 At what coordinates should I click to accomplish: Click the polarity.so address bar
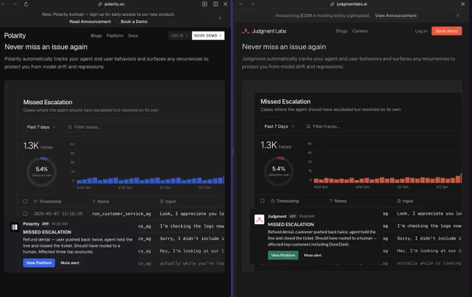[111, 4]
